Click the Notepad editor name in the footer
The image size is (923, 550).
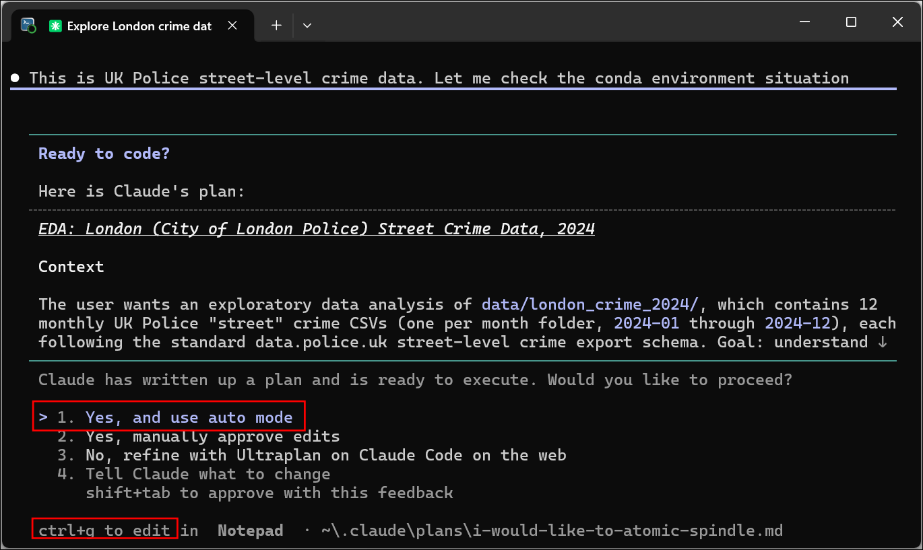pyautogui.click(x=250, y=530)
